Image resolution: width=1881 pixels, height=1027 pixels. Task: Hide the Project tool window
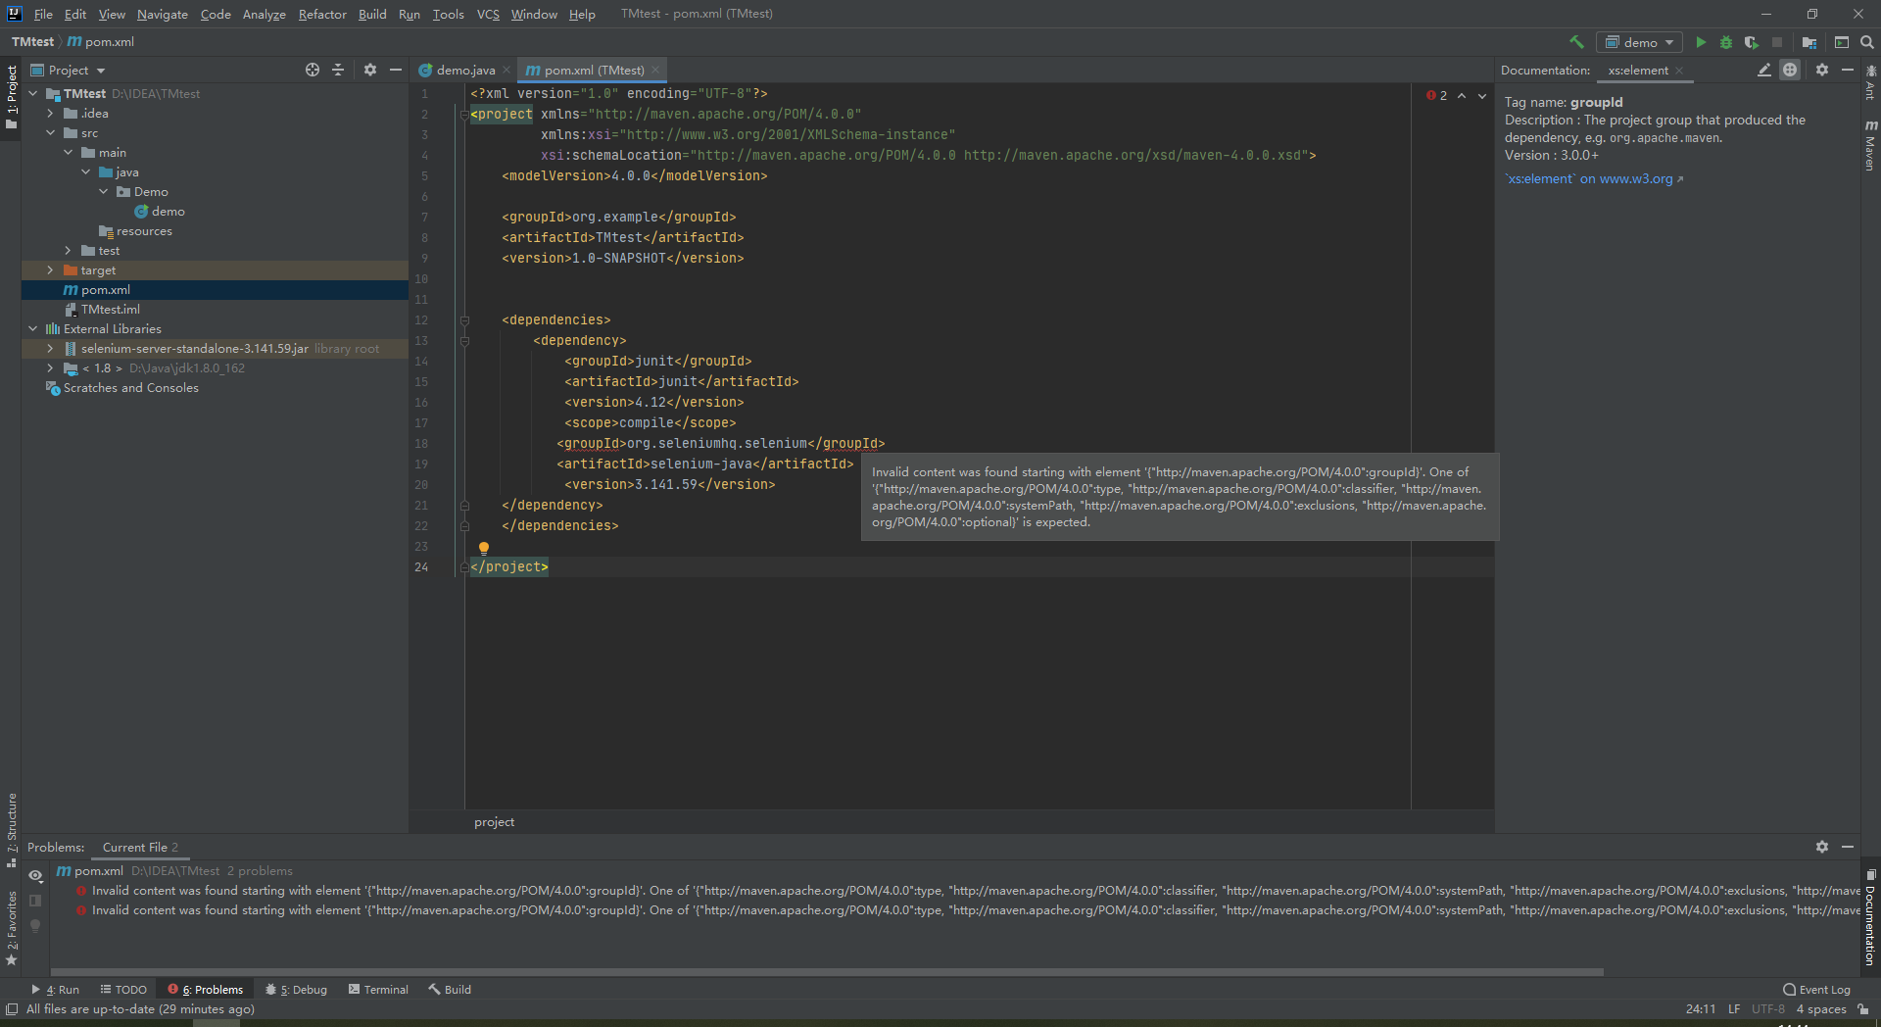point(396,70)
